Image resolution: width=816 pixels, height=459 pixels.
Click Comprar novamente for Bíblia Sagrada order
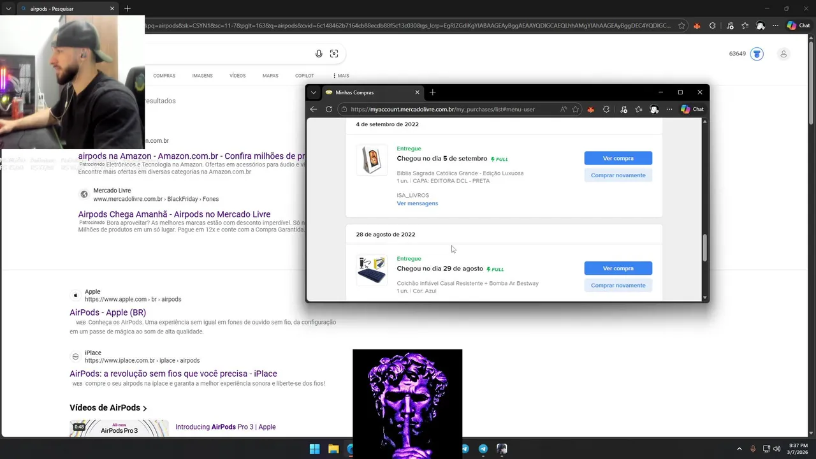click(x=618, y=175)
